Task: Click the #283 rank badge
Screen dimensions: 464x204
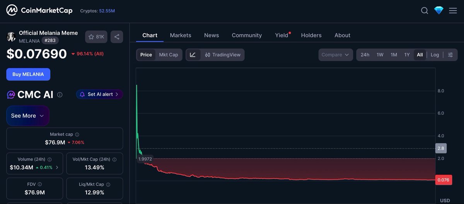Action: [x=50, y=40]
